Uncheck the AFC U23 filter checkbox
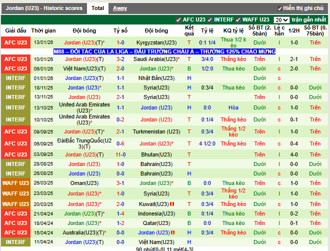This screenshot has height=251, width=330. coord(178,20)
